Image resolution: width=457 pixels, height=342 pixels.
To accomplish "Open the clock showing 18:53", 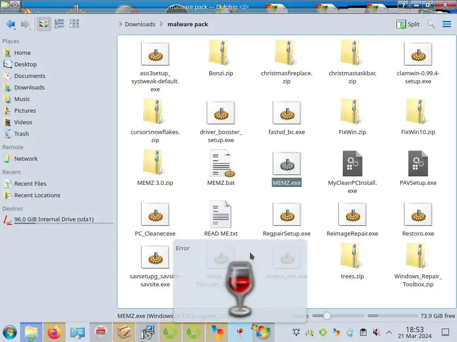I will coord(415,332).
